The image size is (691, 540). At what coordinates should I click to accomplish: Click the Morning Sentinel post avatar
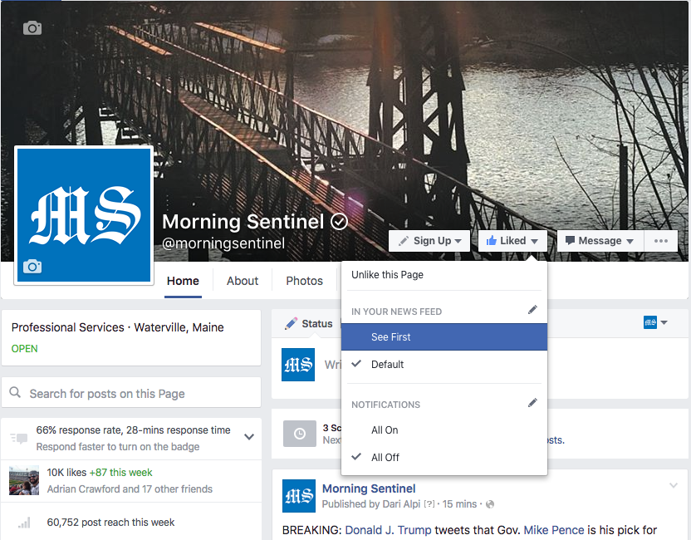298,496
